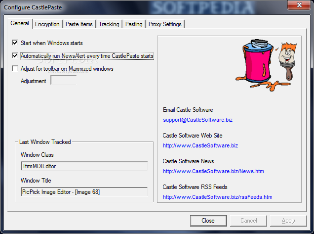Click the Last Window Tracked group label
This screenshot has height=234, width=314.
45,142
